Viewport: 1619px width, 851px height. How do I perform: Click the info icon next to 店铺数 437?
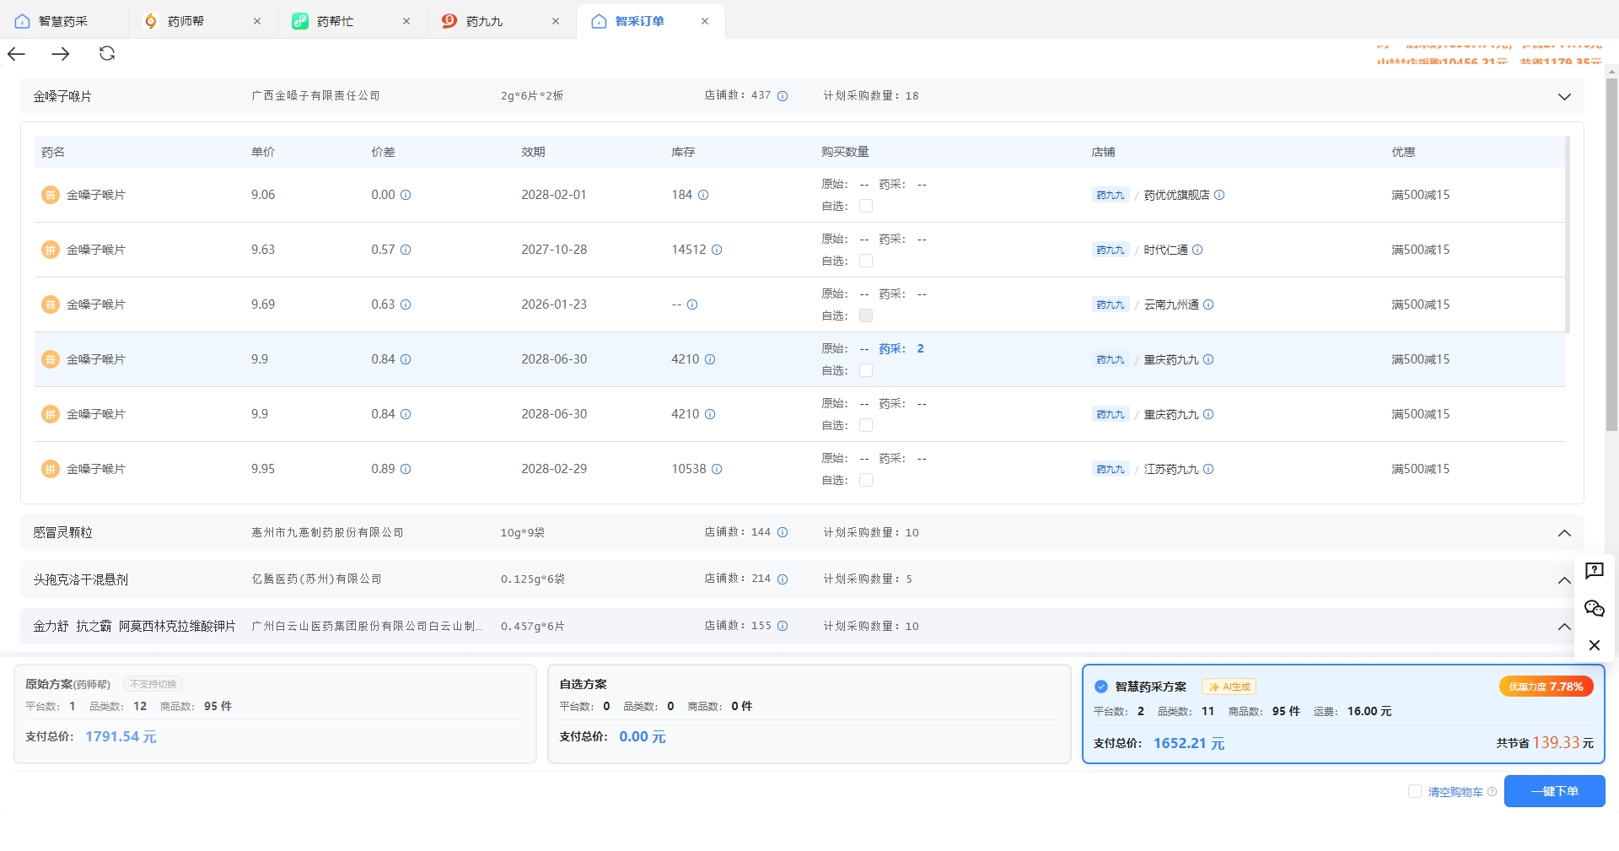point(783,95)
